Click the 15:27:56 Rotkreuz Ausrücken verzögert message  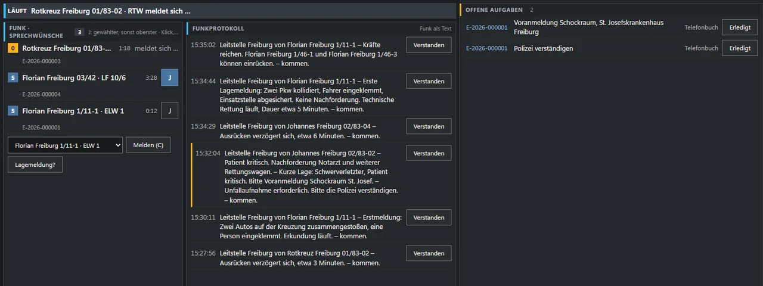click(300, 258)
